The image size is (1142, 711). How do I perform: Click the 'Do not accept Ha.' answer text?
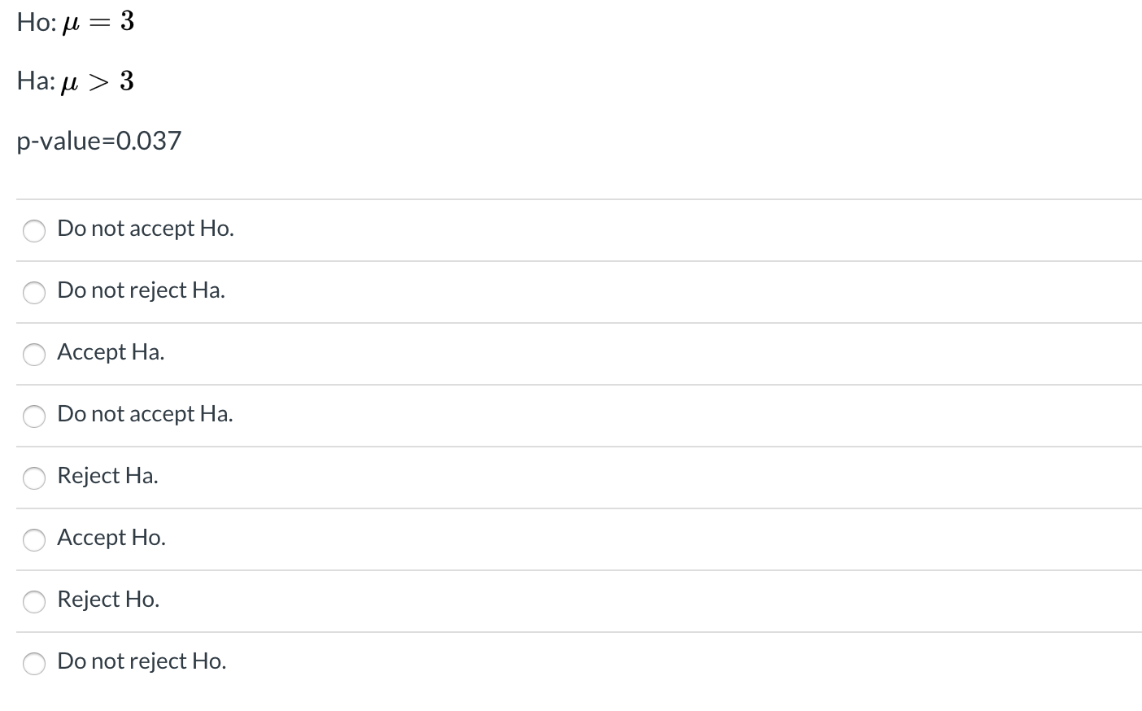145,414
